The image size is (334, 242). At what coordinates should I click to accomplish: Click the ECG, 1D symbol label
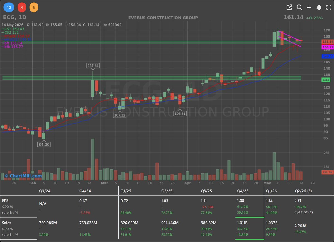[x=14, y=17]
